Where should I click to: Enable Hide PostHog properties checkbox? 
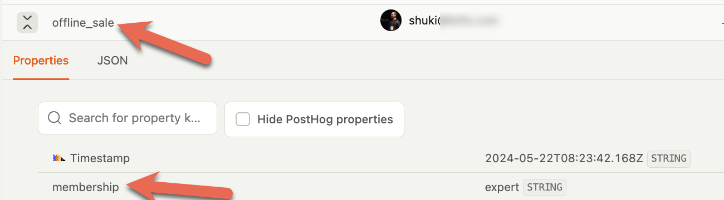pyautogui.click(x=243, y=119)
